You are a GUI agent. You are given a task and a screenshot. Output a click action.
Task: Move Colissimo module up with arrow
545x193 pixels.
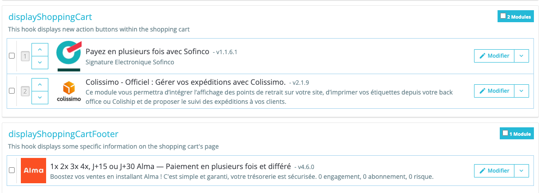tap(40, 84)
